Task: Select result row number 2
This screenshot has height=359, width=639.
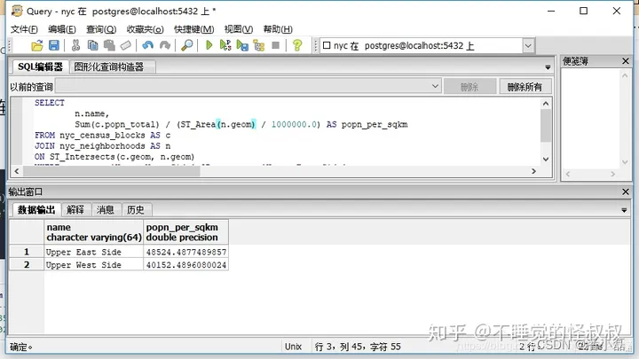Action: pyautogui.click(x=27, y=264)
